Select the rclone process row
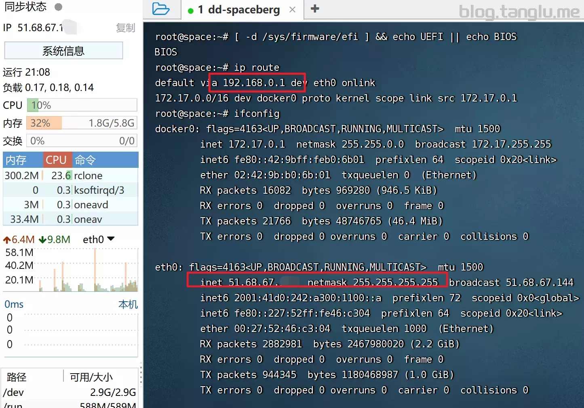 click(x=70, y=175)
